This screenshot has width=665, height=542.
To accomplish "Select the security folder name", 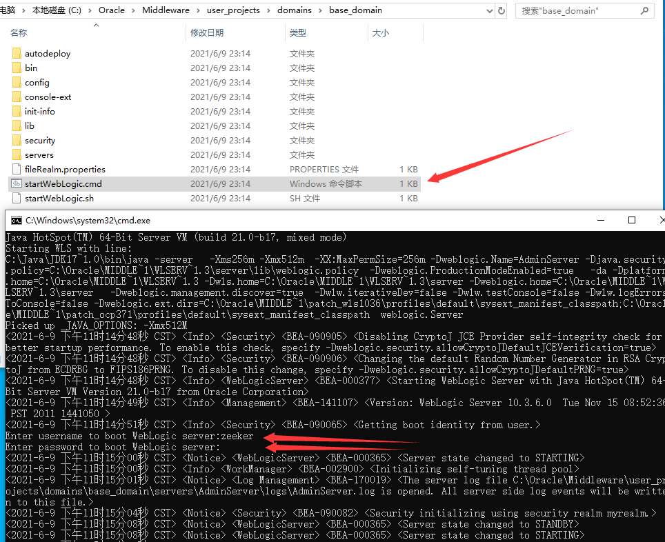I will tap(40, 141).
